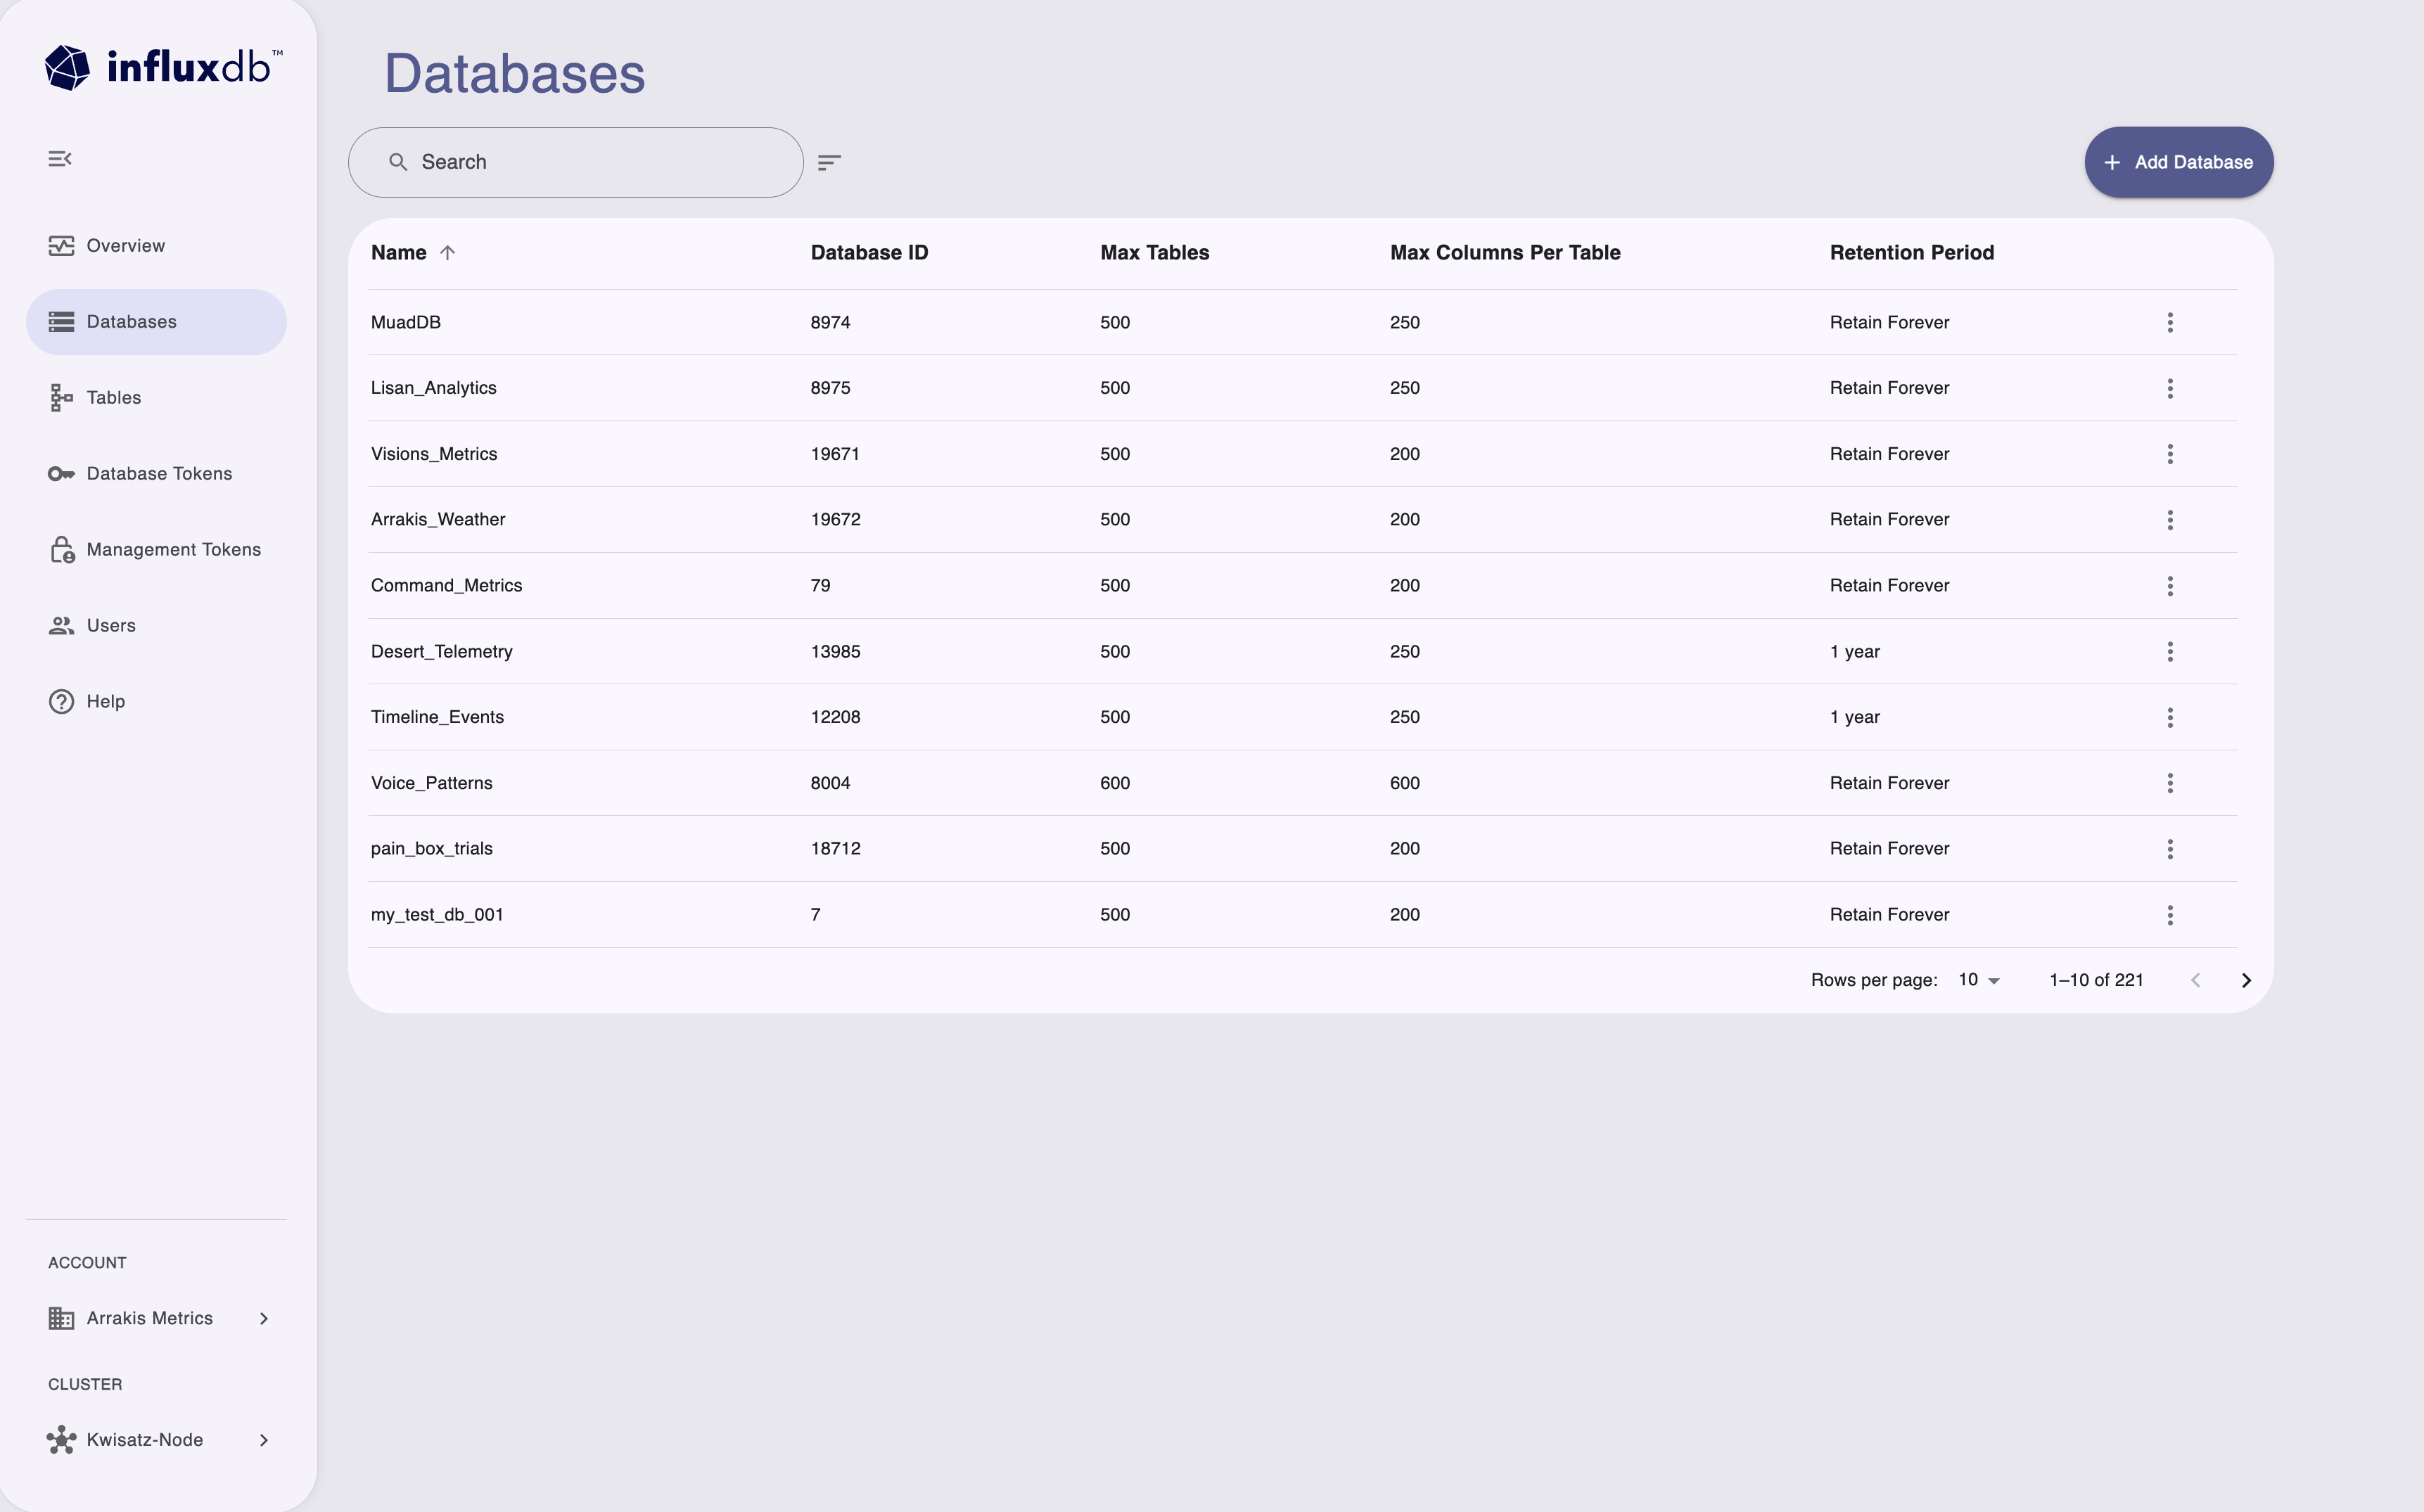Image resolution: width=2424 pixels, height=1512 pixels.
Task: Select Timeline_Events database name
Action: click(x=437, y=717)
